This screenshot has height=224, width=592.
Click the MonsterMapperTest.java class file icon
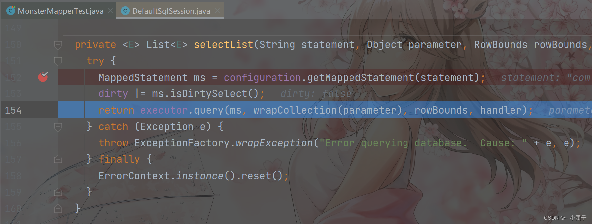pos(11,11)
